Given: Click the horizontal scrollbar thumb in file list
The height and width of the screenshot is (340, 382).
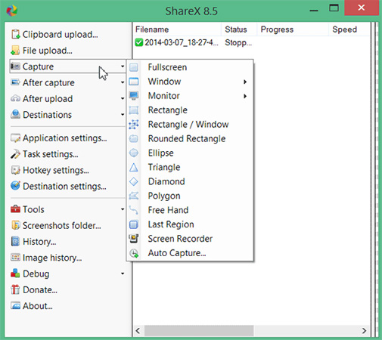Looking at the screenshot, I should click(199, 330).
